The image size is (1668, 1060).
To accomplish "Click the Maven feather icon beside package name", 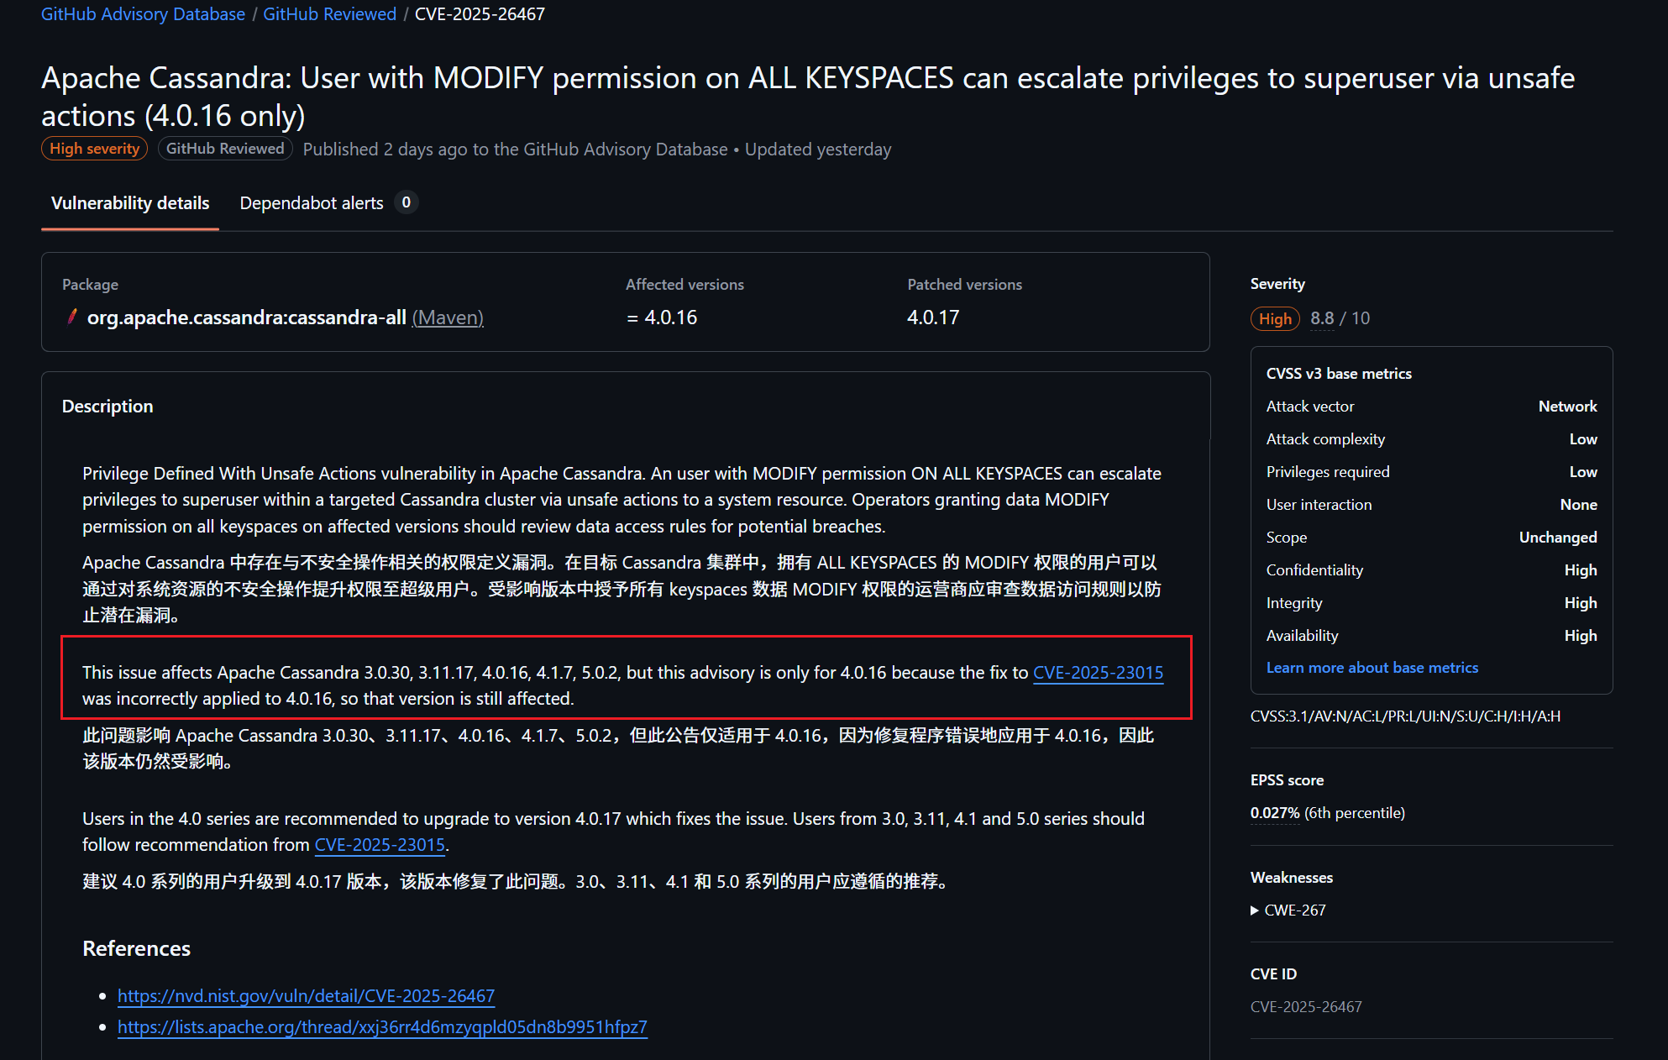I will click(x=72, y=317).
